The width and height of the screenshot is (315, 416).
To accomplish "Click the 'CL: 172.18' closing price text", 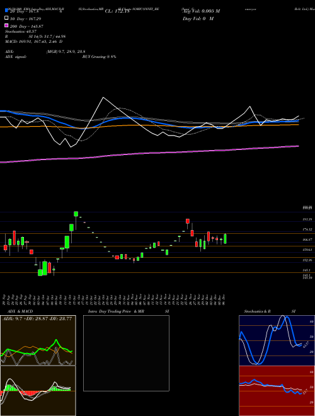I will click(x=117, y=11).
